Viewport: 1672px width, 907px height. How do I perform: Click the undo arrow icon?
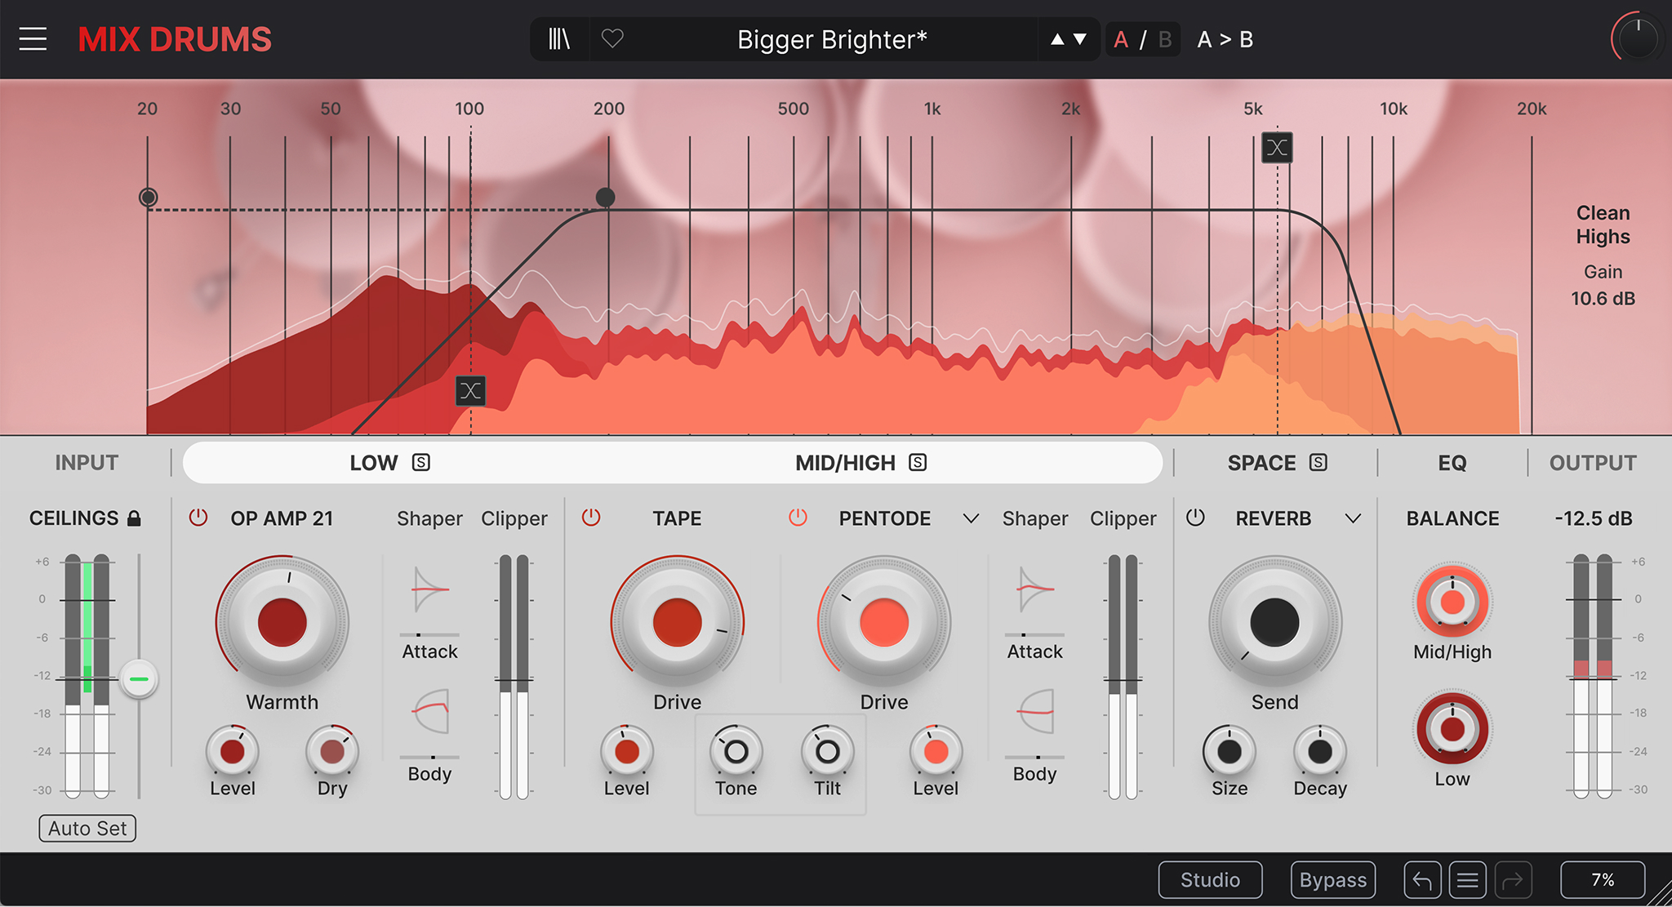point(1421,880)
